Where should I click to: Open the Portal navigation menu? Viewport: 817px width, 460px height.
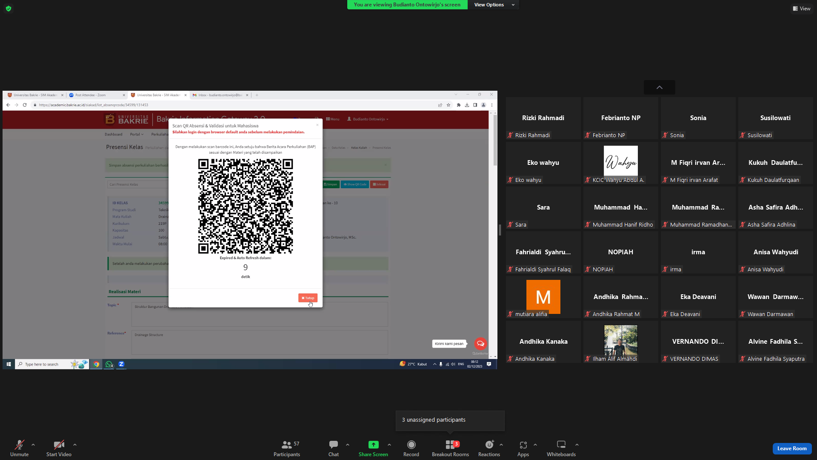[x=137, y=135]
